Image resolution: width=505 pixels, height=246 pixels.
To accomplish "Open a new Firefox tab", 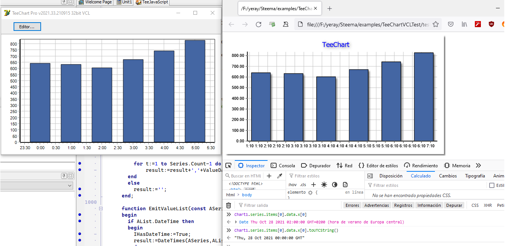I will tap(330, 8).
